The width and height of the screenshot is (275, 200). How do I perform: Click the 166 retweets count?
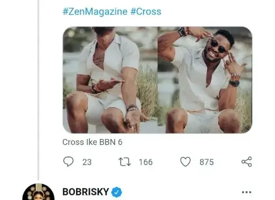[145, 162]
